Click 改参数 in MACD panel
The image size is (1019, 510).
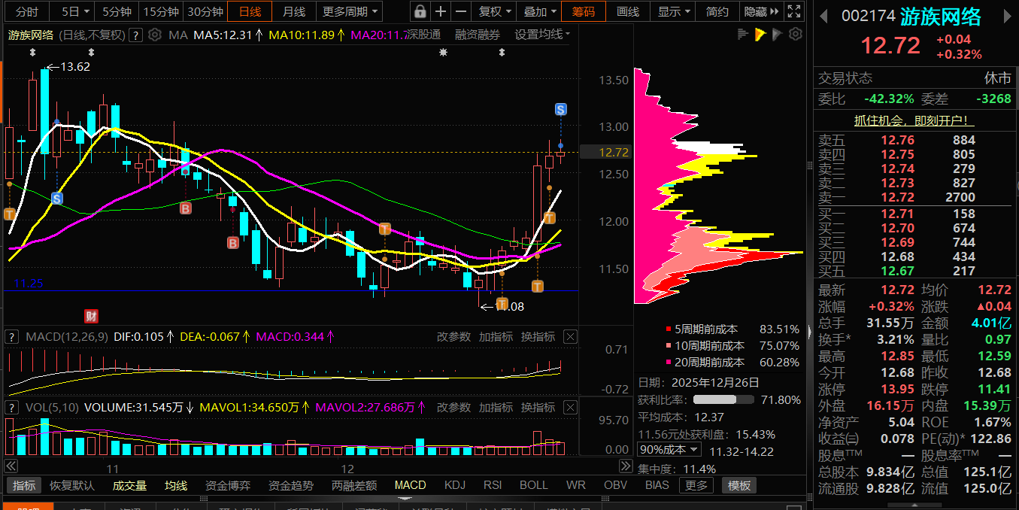click(x=454, y=336)
